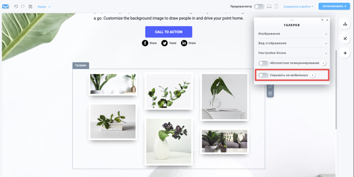Viewport: 354px width, 177px height.
Task: Open the Home page dropdown
Action: (44, 7)
